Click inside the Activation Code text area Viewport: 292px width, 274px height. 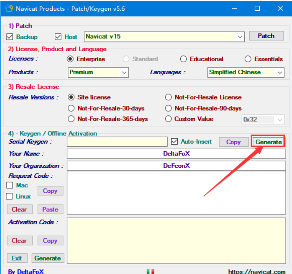point(176,241)
